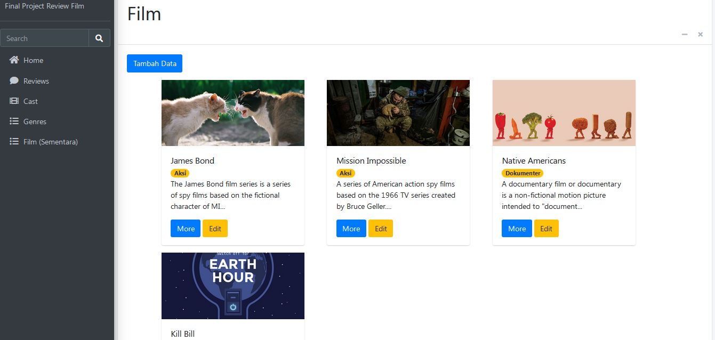Collapse the Film card with minus icon
Screen dimensions: 715x340
coord(685,35)
